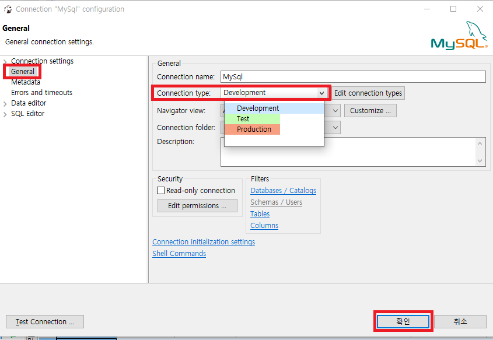Select General in settings tree

pyautogui.click(x=23, y=72)
